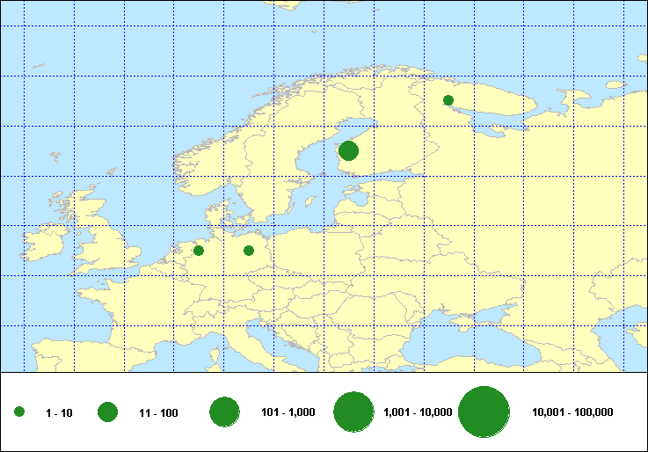Image resolution: width=648 pixels, height=452 pixels.
Task: Select the legend circle for 1,001 - 10,000
Action: (x=354, y=412)
